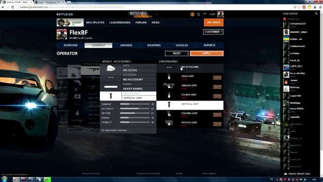This screenshot has height=182, width=323.
Task: Open the user avatar in top header
Action: click(221, 14)
